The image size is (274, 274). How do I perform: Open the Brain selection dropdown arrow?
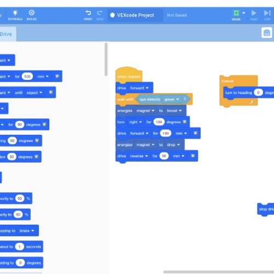[244, 13]
